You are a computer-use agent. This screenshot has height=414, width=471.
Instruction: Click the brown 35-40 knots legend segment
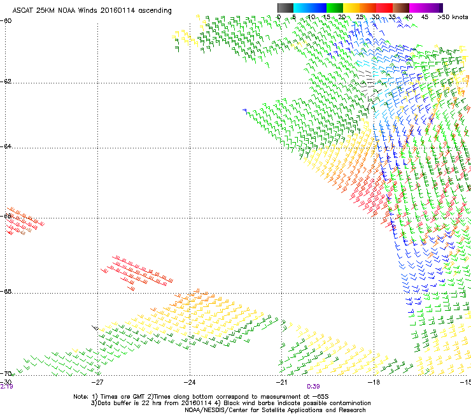point(401,8)
